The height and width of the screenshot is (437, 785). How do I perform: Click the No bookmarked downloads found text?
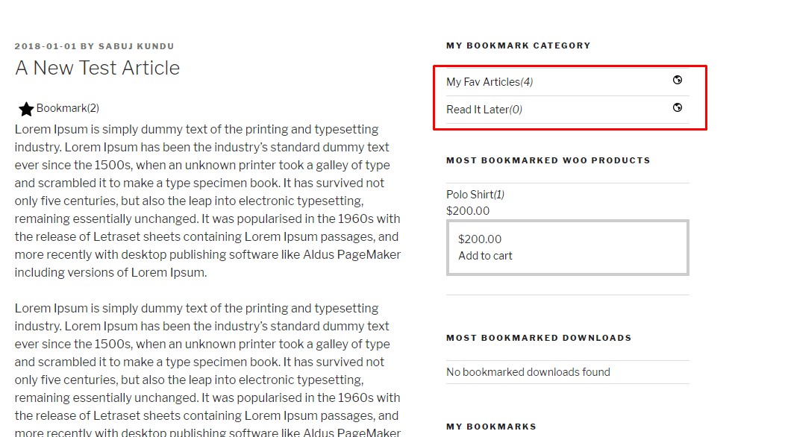click(528, 372)
